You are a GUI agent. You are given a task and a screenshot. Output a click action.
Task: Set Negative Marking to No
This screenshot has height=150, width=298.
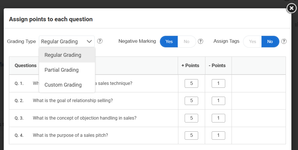tap(187, 42)
